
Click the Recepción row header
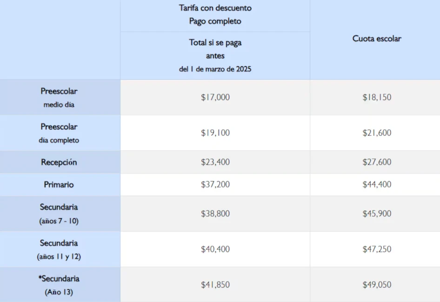[x=59, y=162]
